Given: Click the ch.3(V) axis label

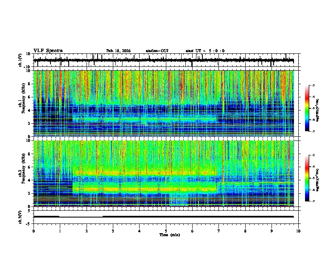Looking at the screenshot, I should coord(20,217).
